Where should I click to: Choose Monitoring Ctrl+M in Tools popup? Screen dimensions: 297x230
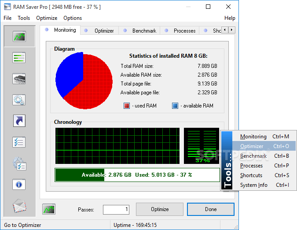[x=264, y=137]
